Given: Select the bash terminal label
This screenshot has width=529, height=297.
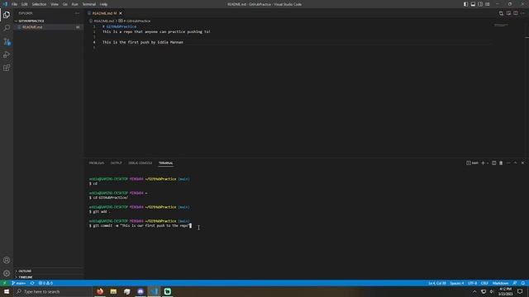Looking at the screenshot, I should (472, 163).
